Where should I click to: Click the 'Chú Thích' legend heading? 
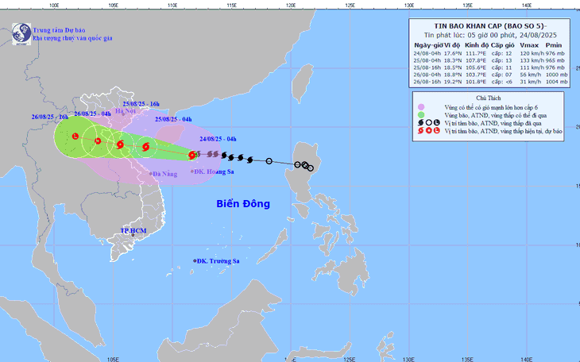coord(489,98)
